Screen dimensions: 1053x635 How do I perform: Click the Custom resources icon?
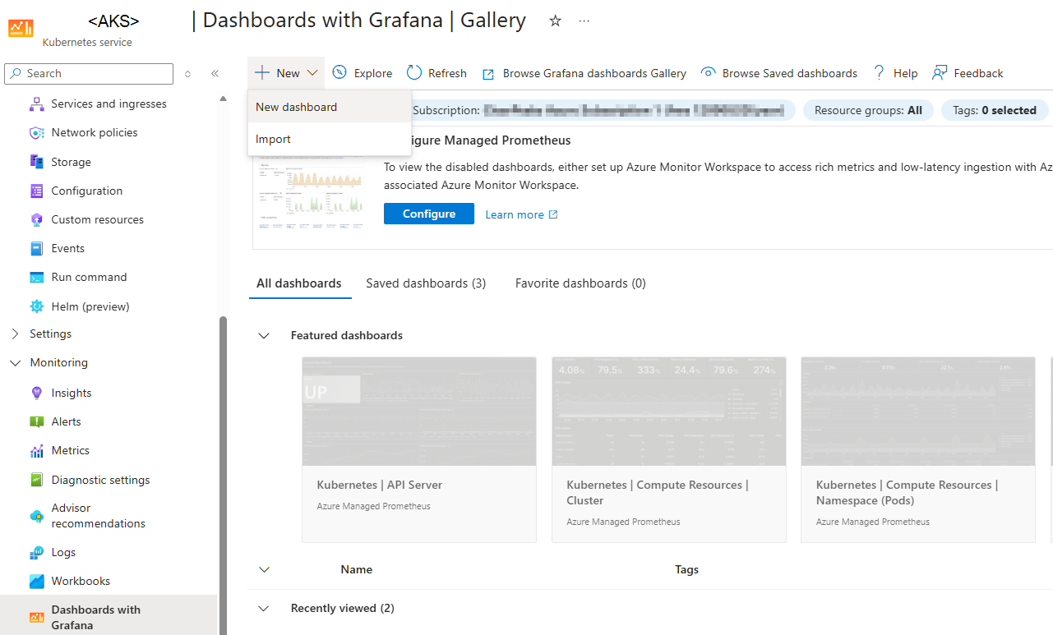pos(36,219)
